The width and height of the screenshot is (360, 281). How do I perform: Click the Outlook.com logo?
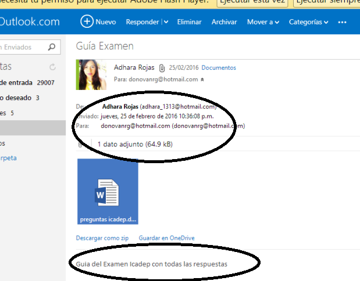[x=30, y=21]
